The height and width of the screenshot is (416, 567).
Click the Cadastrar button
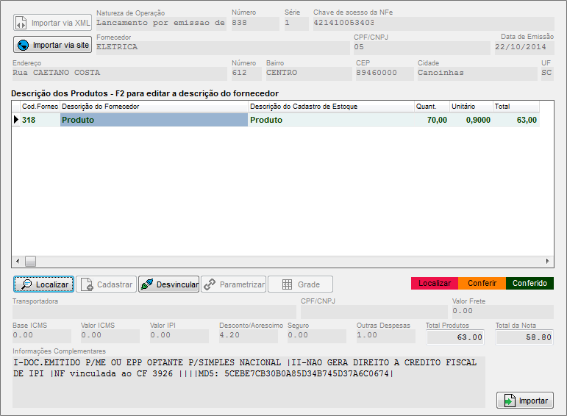click(x=107, y=284)
